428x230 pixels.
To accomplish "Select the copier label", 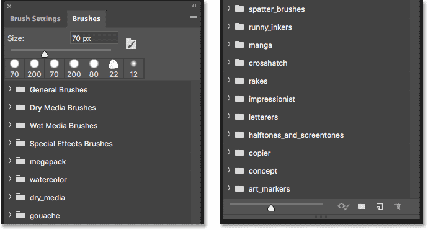I will [x=259, y=153].
